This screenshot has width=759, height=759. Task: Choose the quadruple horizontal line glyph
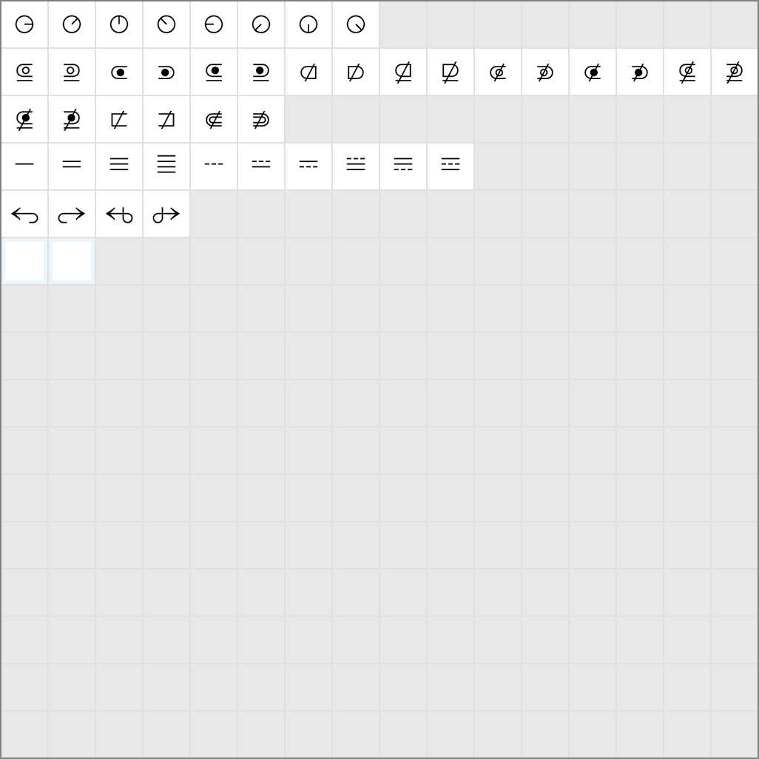coord(166,166)
